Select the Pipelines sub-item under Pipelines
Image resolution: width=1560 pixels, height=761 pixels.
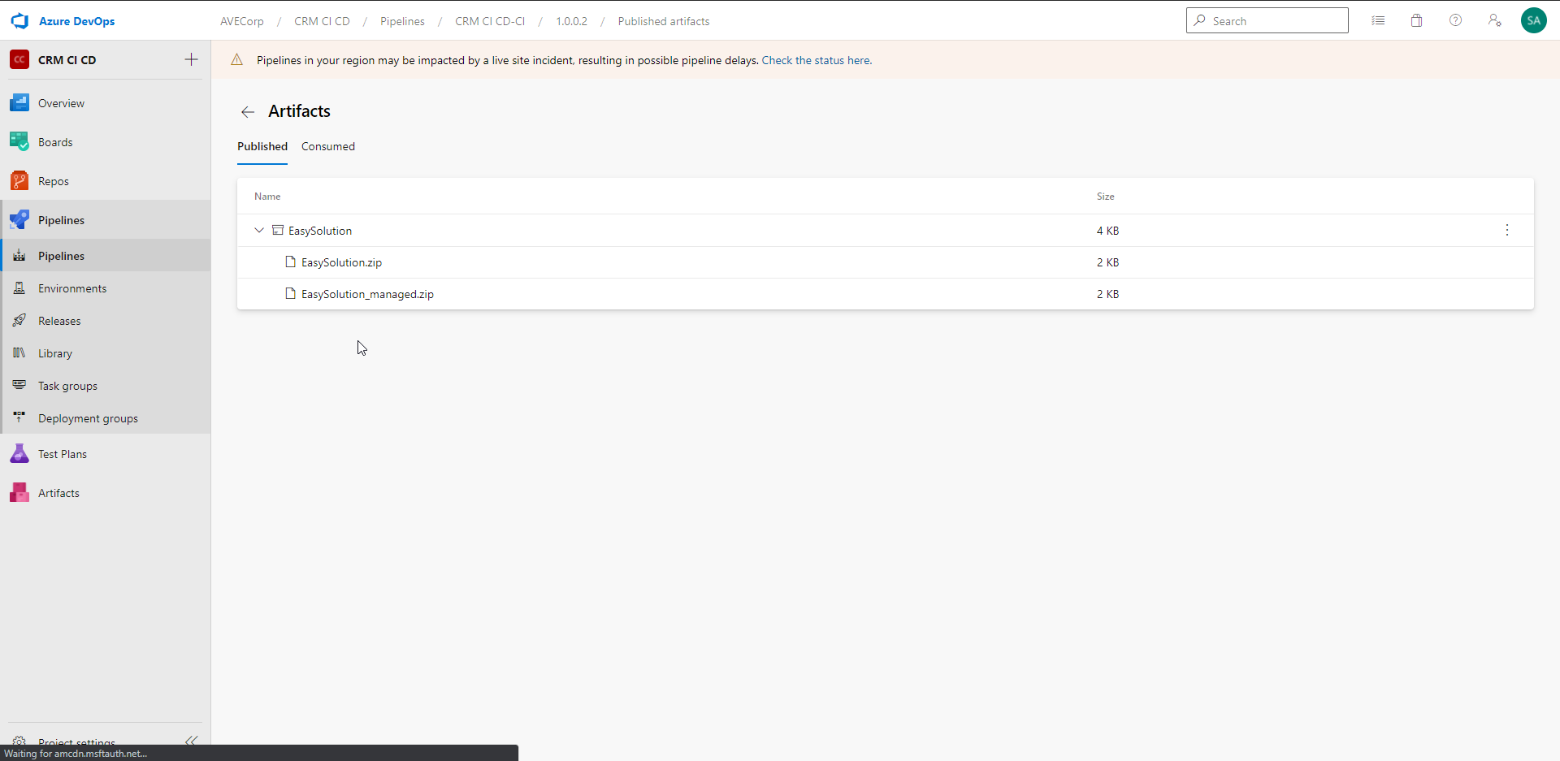tap(106, 256)
